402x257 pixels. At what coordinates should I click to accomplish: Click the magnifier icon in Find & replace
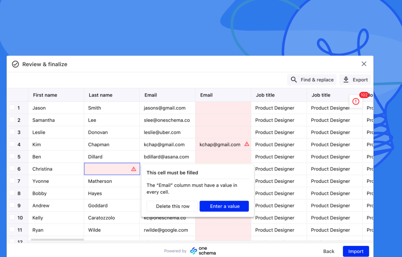pos(293,80)
